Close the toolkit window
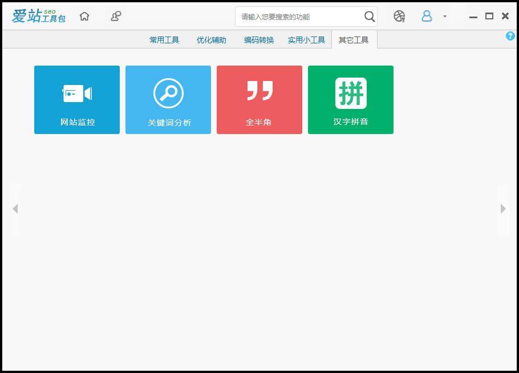The image size is (519, 373). coord(505,16)
